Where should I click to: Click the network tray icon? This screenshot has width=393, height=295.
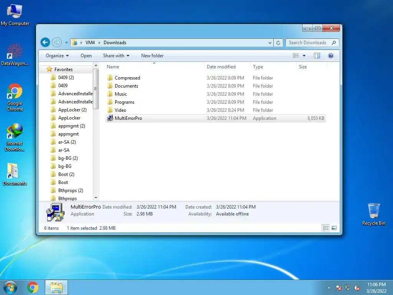click(348, 288)
